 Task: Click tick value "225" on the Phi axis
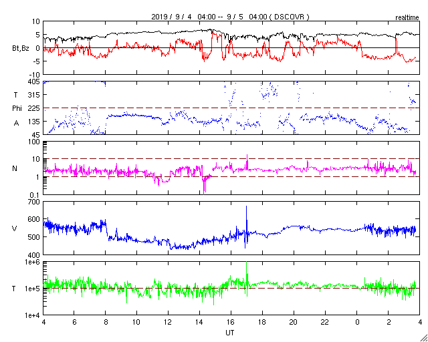pyautogui.click(x=35, y=108)
